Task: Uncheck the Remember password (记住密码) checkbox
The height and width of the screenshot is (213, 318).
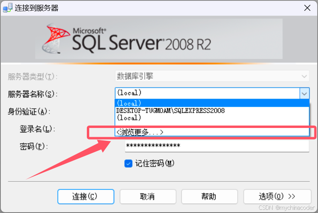Action: (x=128, y=163)
